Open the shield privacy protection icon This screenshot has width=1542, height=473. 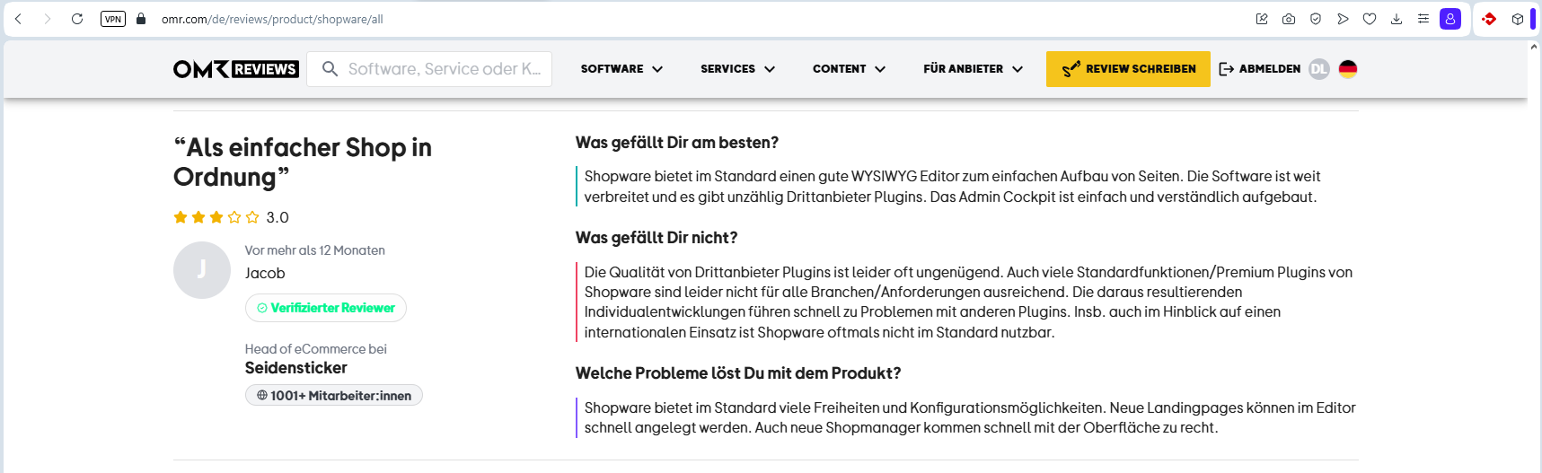point(1316,19)
